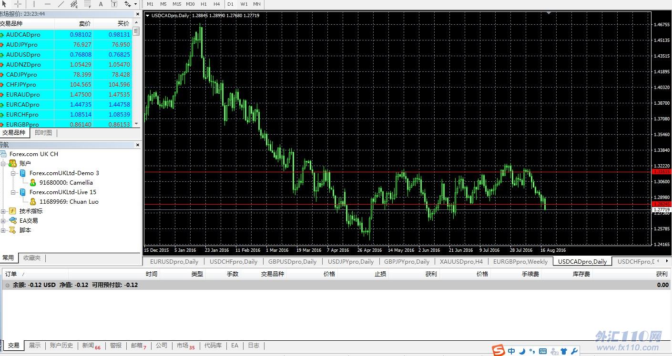Select AUDJPYpro row in Market Watch
Screen dimensions: 672x356
tap(66, 44)
